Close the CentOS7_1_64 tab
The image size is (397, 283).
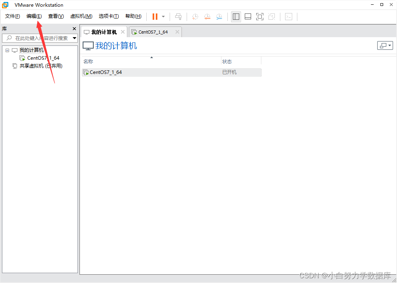click(177, 32)
